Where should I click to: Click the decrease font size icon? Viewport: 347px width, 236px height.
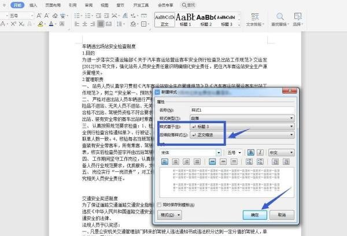47,16
